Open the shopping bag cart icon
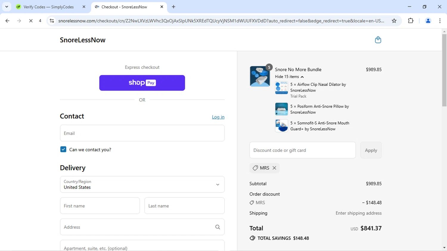This screenshot has width=447, height=251. click(x=378, y=40)
